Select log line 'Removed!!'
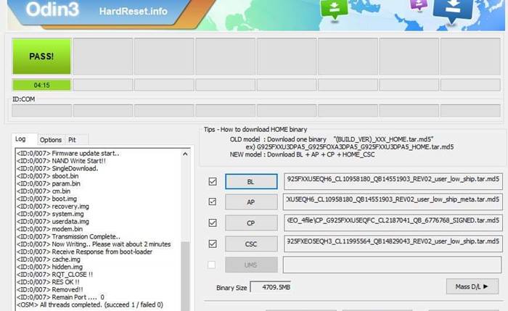This screenshot has width=508, height=311. point(50,290)
